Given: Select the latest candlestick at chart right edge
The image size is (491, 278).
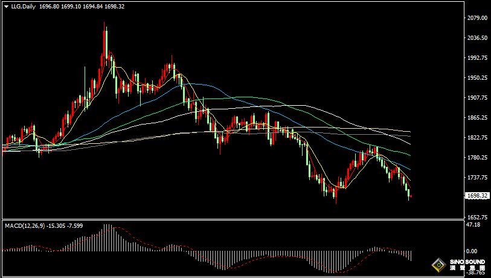Looking at the screenshot, I should coord(410,195).
